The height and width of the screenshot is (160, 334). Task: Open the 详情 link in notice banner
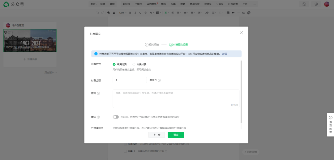click(224, 54)
